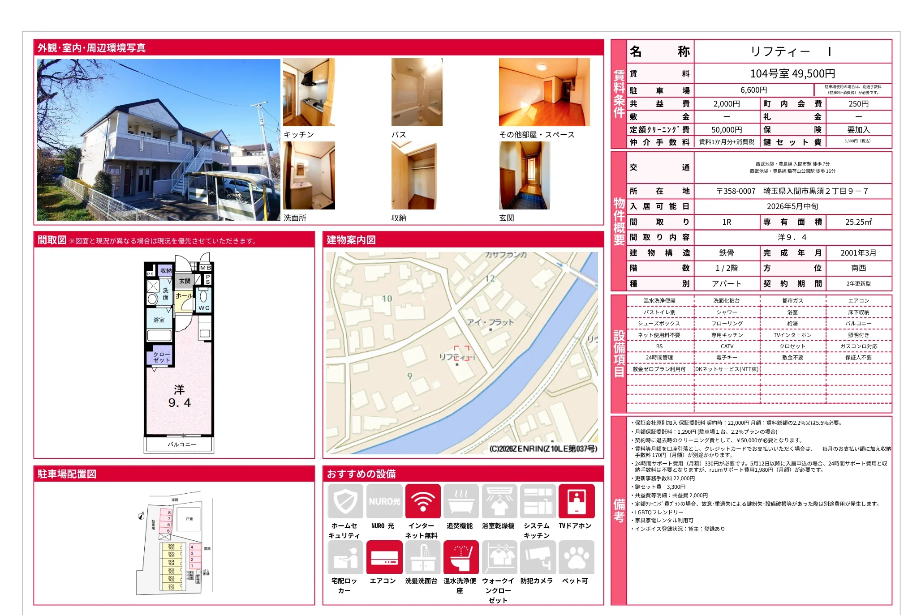Click the delivery locker icon
Image resolution: width=921 pixels, height=615 pixels.
[345, 557]
